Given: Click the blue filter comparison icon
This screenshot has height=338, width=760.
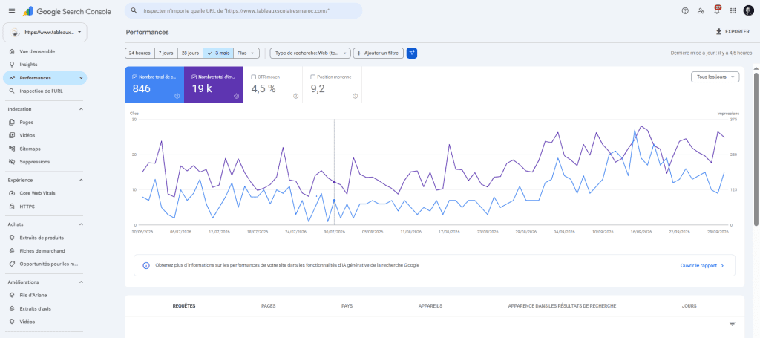Looking at the screenshot, I should point(412,53).
